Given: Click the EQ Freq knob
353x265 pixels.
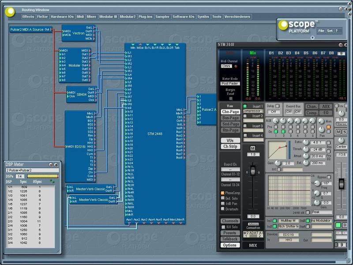Looking at the screenshot, I should pos(317,183).
